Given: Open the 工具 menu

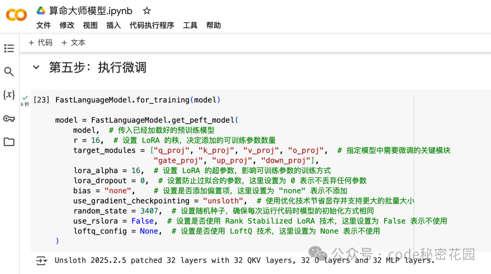Looking at the screenshot, I should [x=190, y=25].
